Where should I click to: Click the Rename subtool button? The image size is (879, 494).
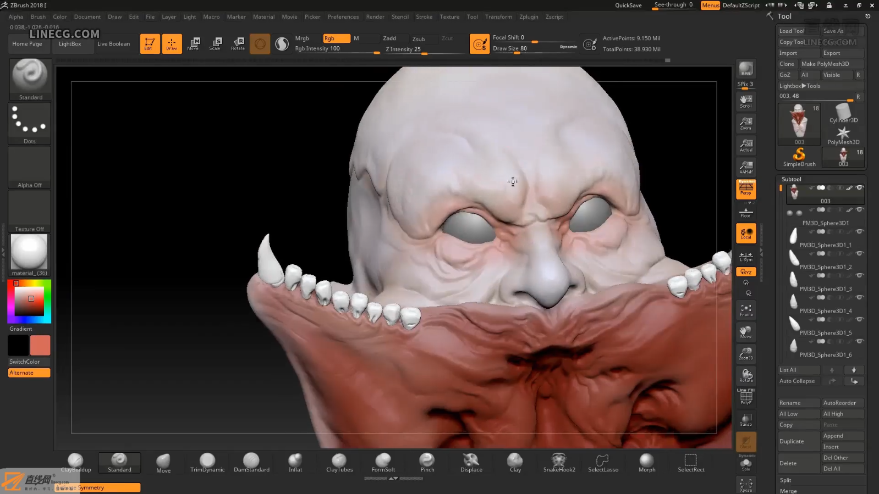799,403
